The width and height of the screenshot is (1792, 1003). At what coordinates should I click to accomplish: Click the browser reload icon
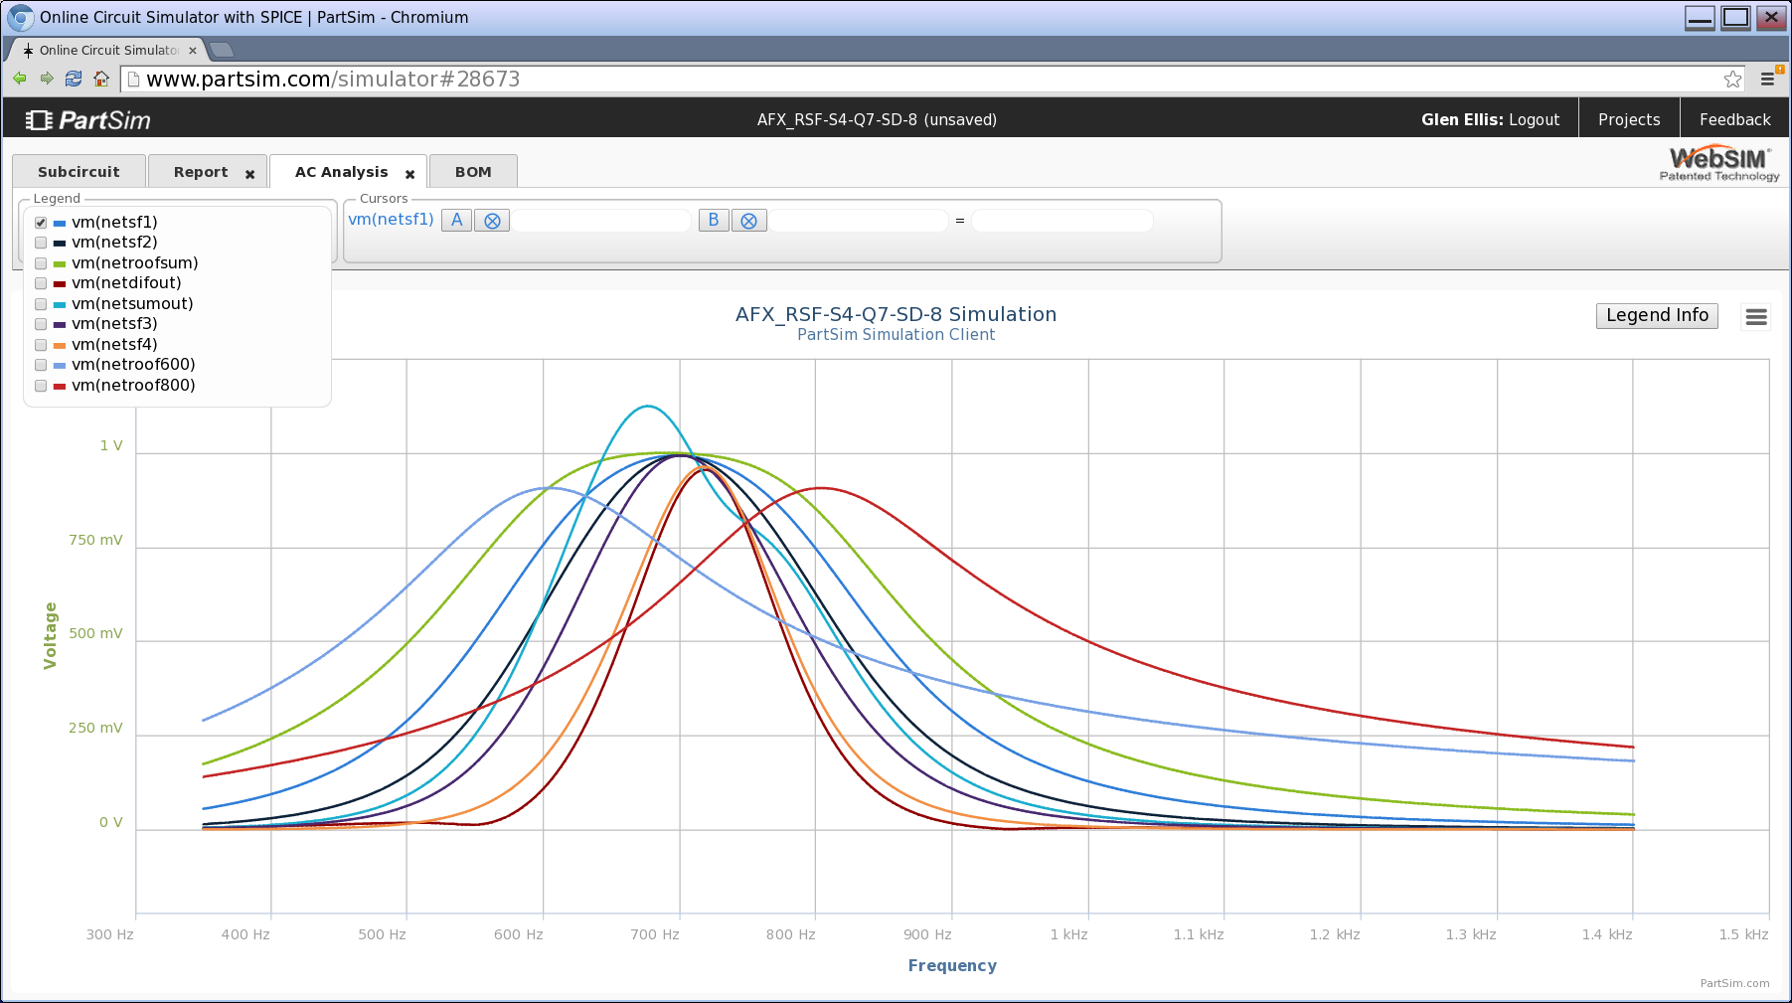coord(74,79)
